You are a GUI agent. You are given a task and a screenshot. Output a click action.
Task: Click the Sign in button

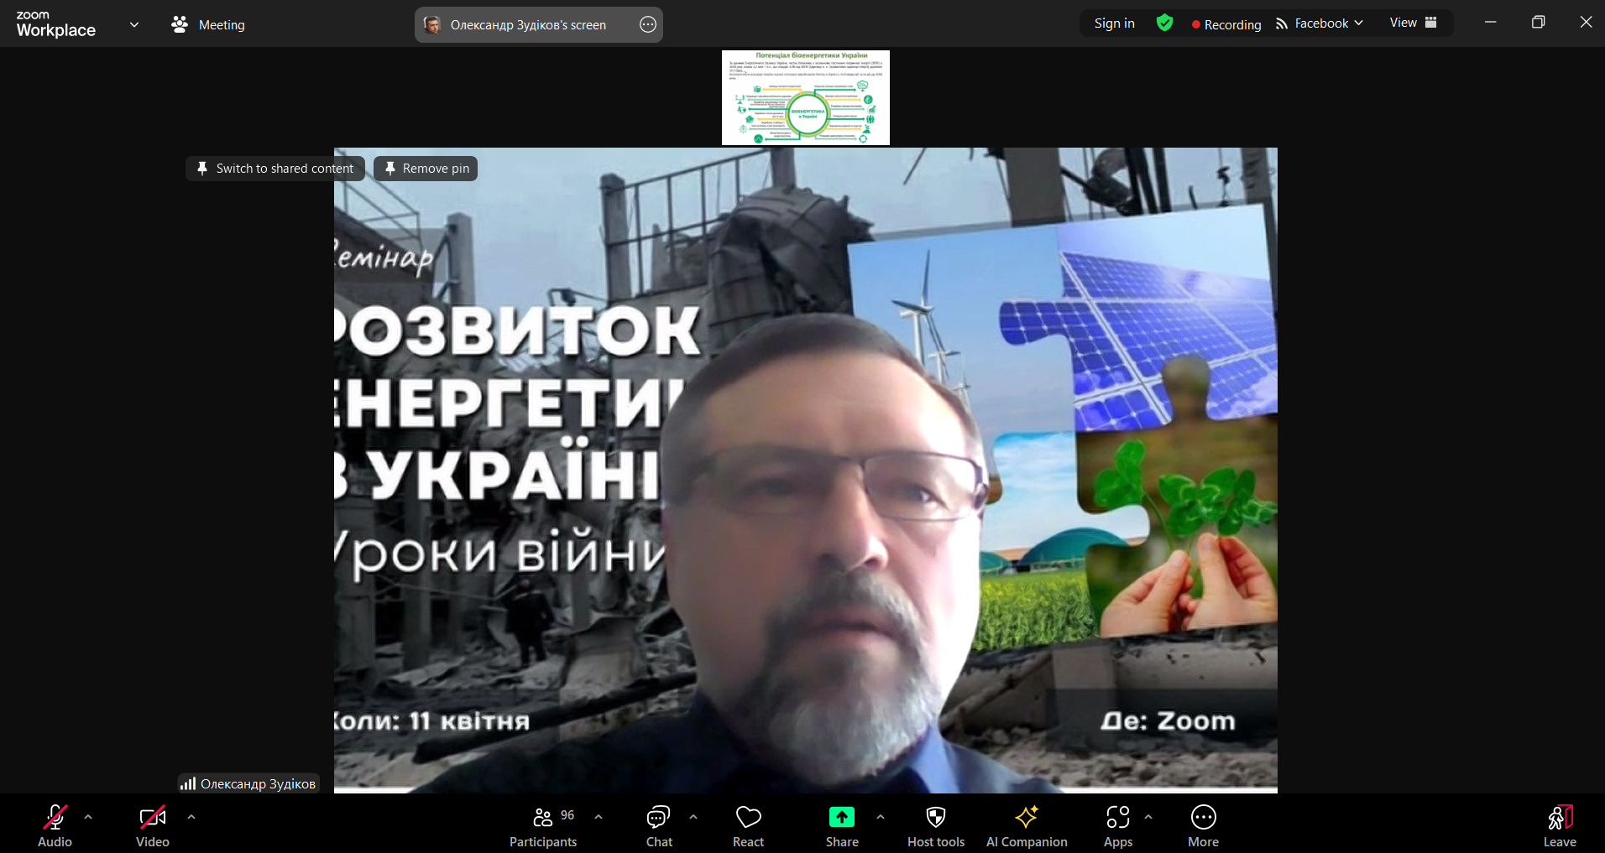click(x=1114, y=23)
